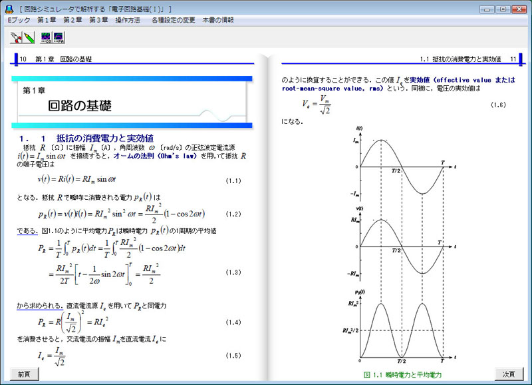Click the page 11 header '1.1 抵抗の消費電力と実効値'
532x385 pixels.
tap(460, 59)
